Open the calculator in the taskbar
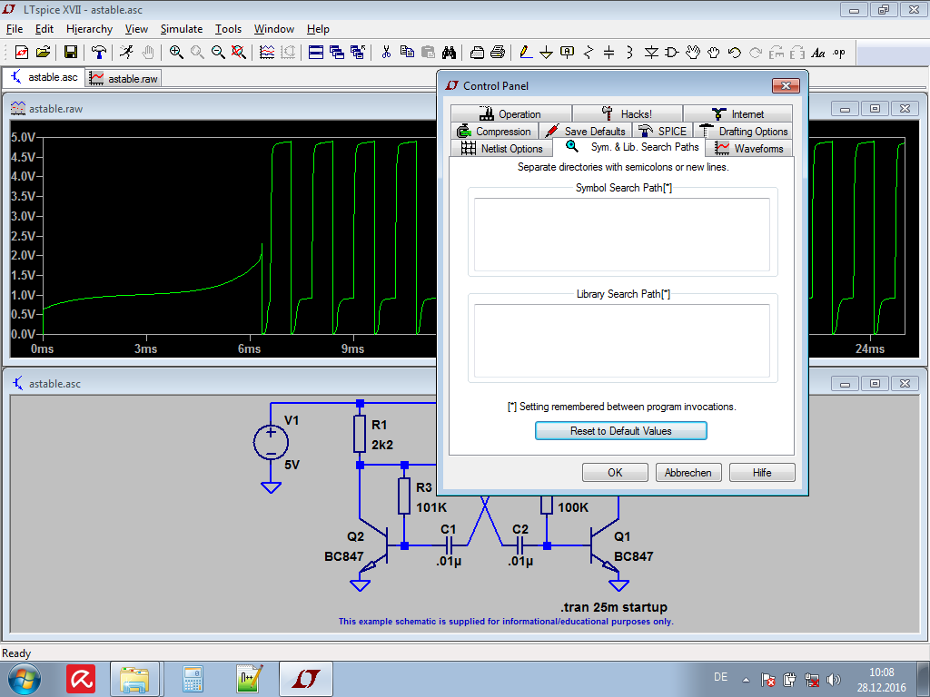 point(193,679)
